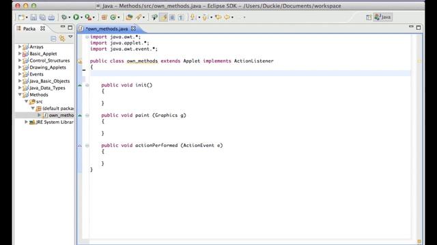This screenshot has height=245, width=437.
Task: Start debugging with the Debug bug icon
Action: point(64,17)
